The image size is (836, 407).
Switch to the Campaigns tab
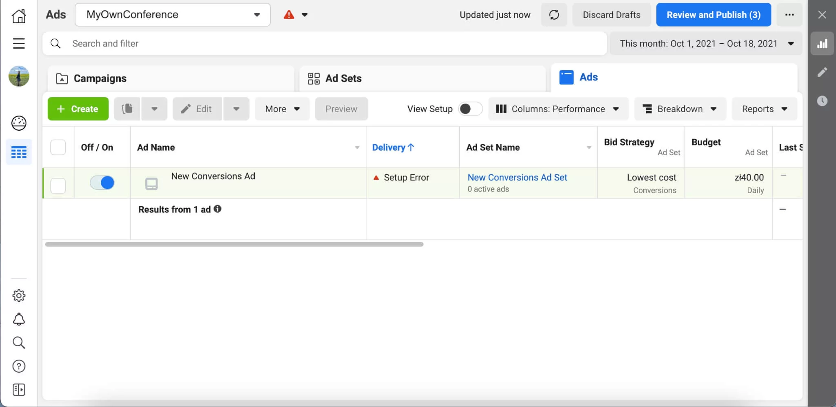point(100,78)
